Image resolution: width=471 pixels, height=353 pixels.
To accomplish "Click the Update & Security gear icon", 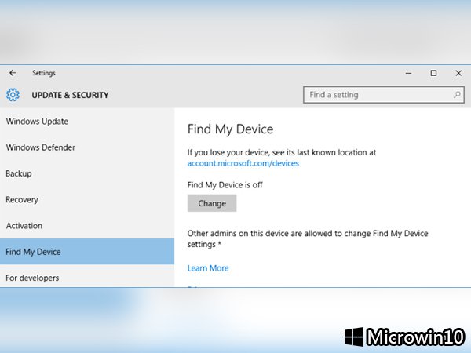I will click(13, 95).
